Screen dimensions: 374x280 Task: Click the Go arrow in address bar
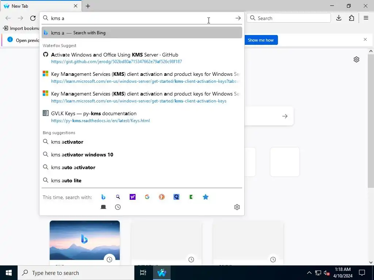pyautogui.click(x=238, y=18)
